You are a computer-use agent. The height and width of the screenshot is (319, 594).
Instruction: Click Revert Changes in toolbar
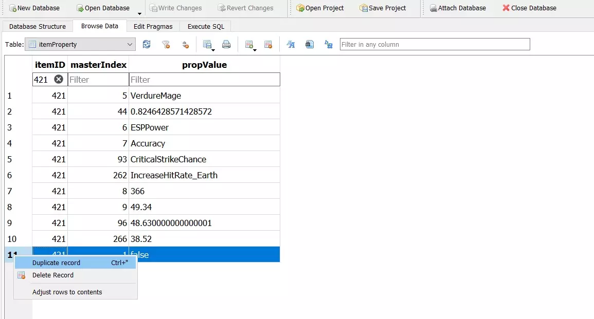245,8
